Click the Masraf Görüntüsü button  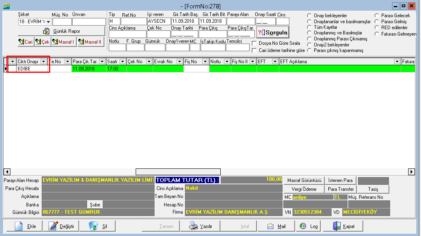coord(304,180)
